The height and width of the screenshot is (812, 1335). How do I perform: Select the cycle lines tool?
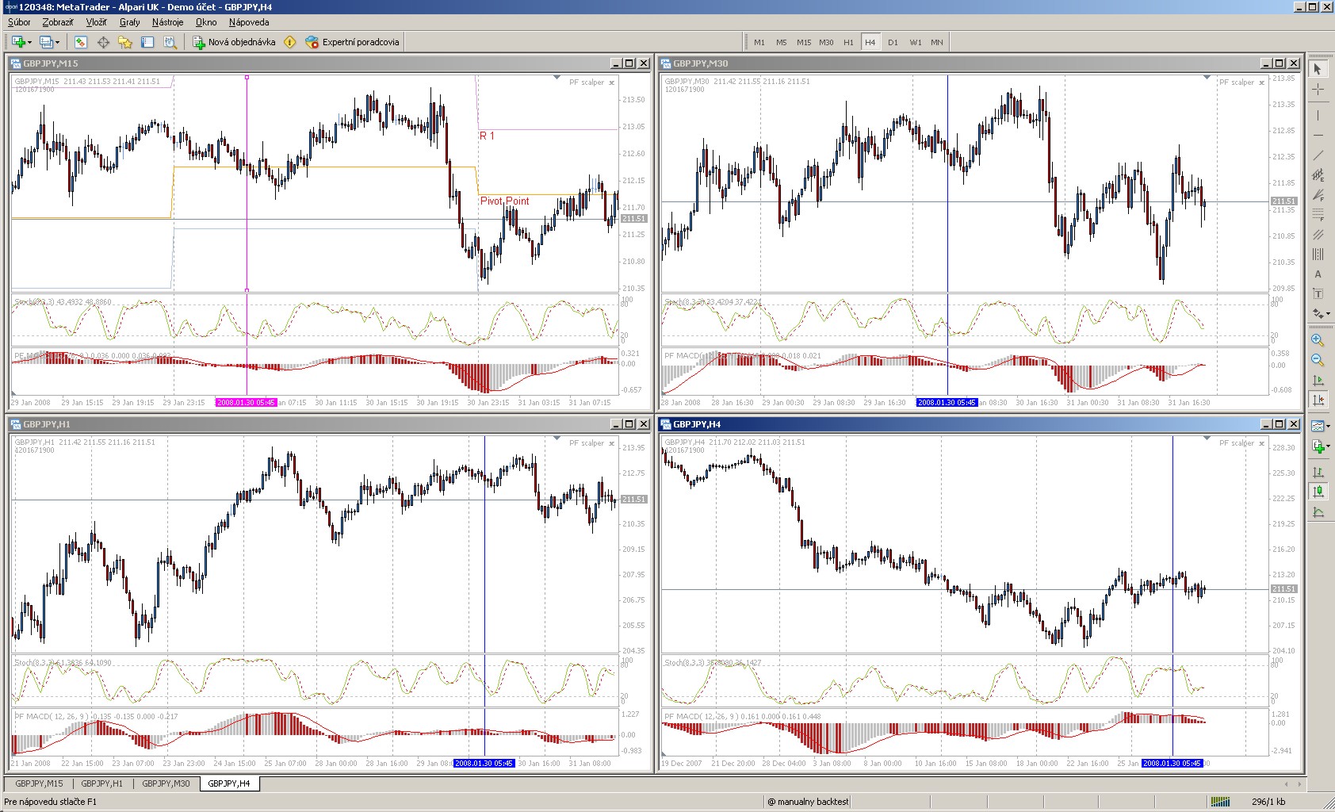[x=1318, y=255]
